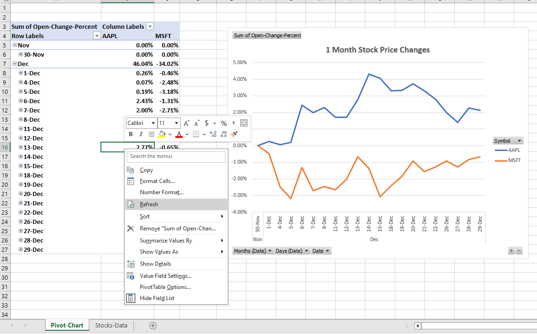
Task: Open accounting format options arrow
Action: tap(215, 123)
